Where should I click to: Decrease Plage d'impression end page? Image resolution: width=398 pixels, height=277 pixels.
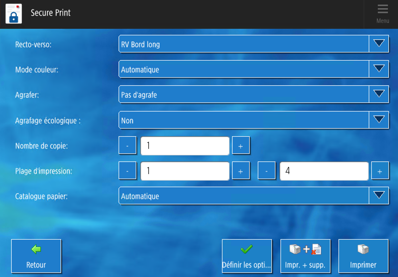266,171
